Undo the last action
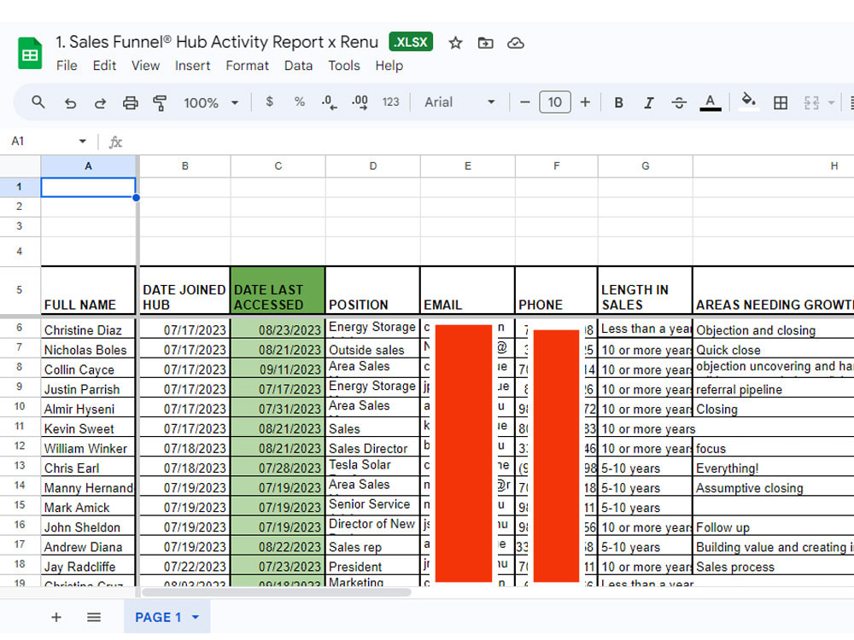The image size is (854, 640). tap(70, 102)
